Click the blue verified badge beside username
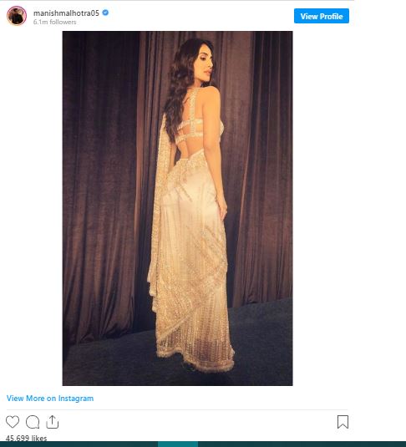 (x=105, y=13)
